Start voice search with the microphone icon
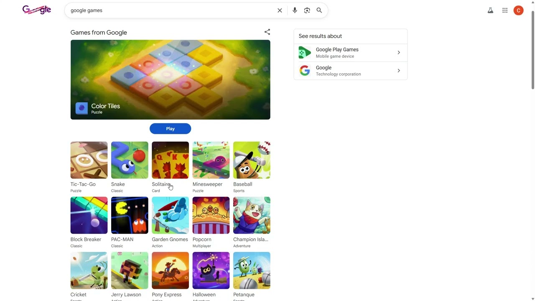535x301 pixels. point(295,10)
